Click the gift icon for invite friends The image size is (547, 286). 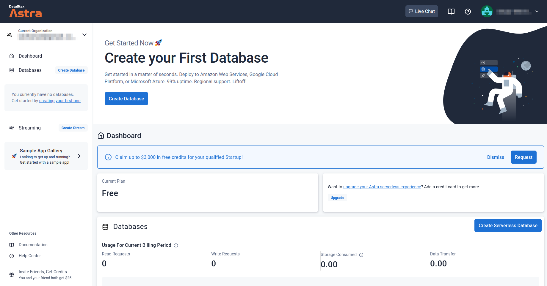12,275
